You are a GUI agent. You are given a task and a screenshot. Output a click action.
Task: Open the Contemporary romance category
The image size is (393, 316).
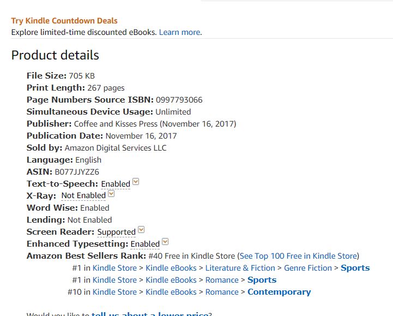pyautogui.click(x=279, y=292)
